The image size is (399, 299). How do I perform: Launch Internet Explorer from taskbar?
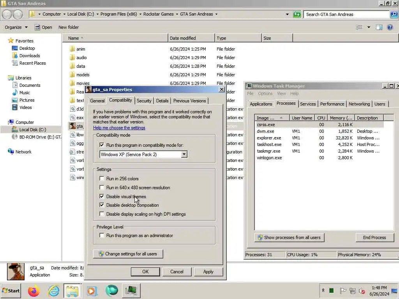(x=53, y=291)
